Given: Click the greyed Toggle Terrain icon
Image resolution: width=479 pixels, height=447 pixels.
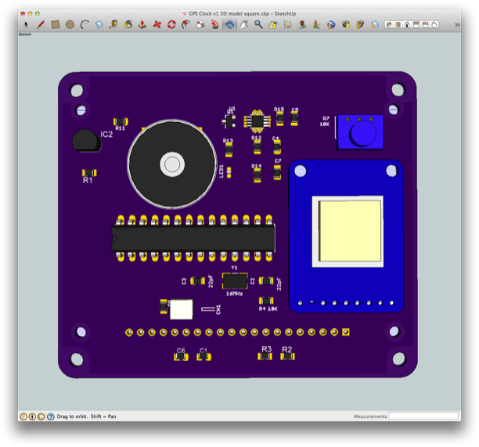Looking at the screenshot, I should coord(287,24).
